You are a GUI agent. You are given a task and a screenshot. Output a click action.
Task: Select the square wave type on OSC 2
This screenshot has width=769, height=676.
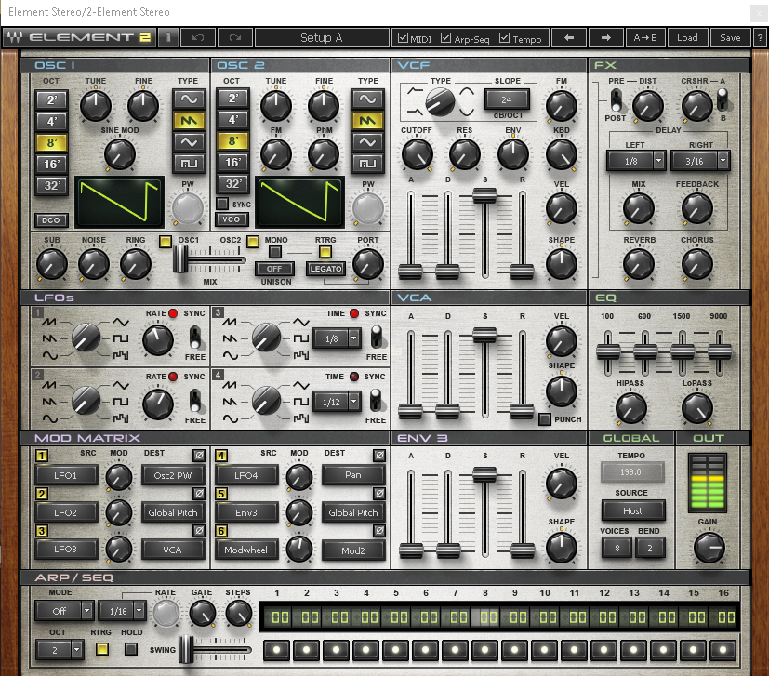369,162
